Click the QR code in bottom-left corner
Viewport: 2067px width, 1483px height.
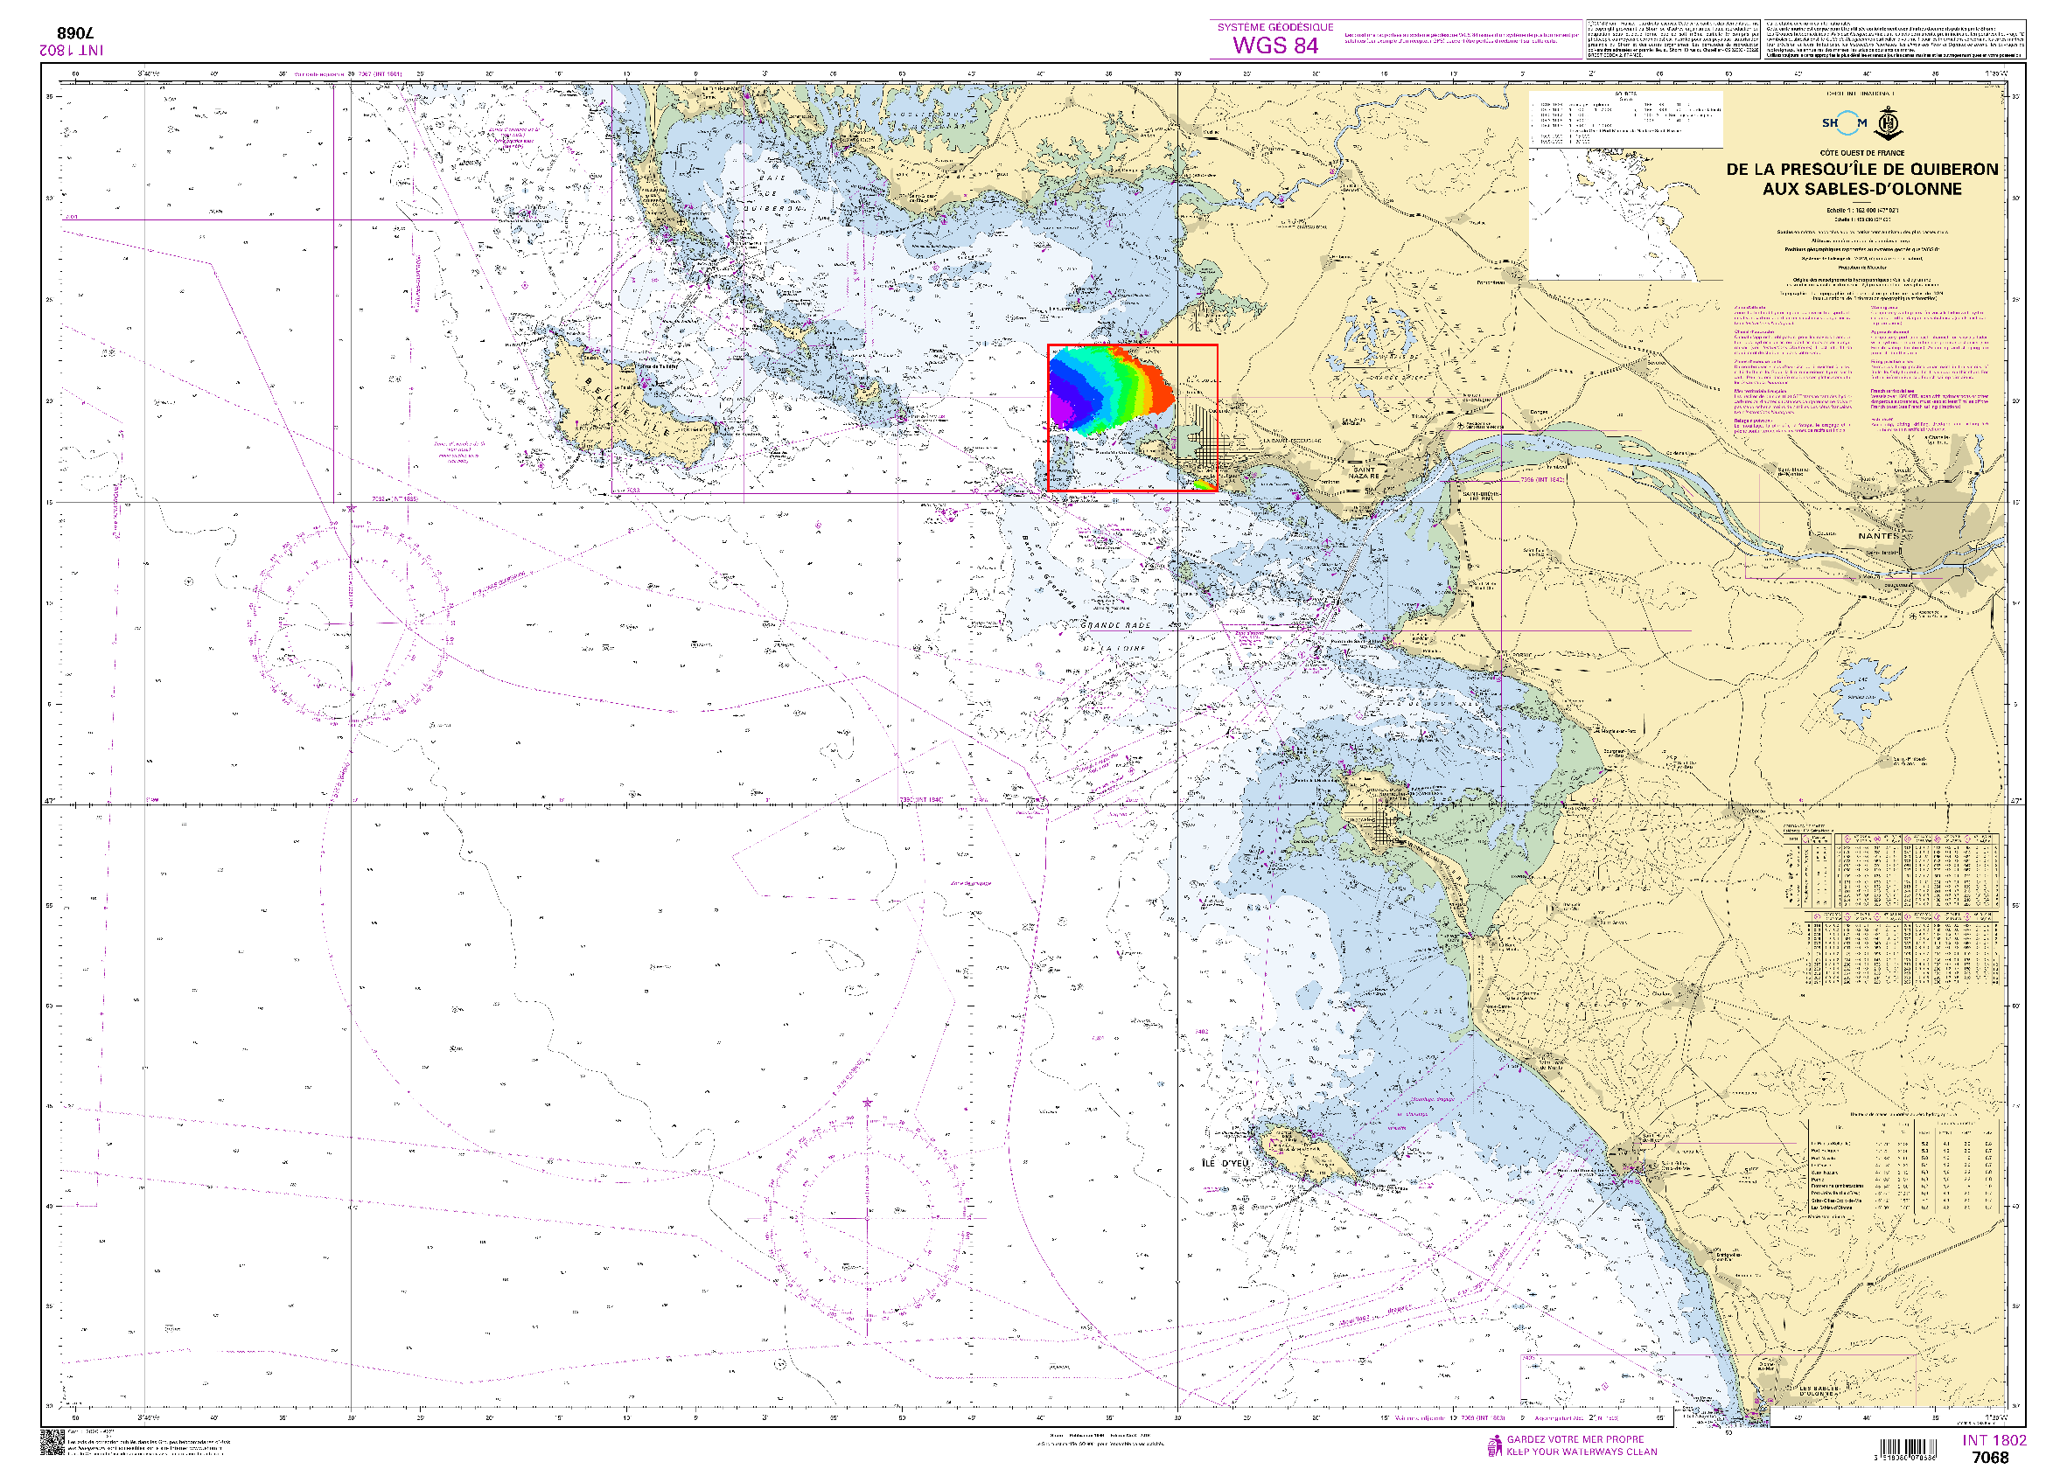tap(52, 1442)
